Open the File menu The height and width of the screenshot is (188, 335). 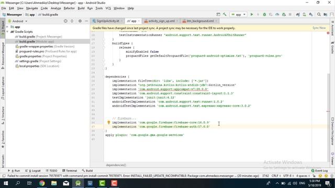coord(4,8)
